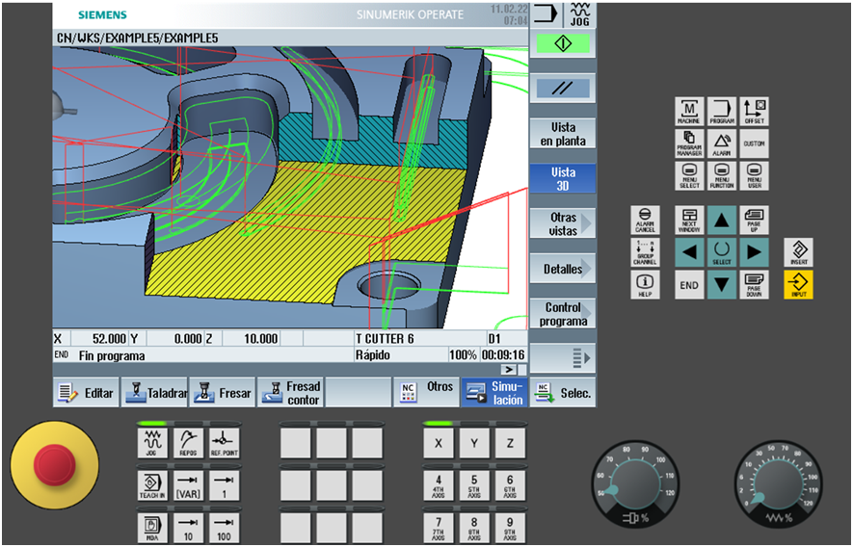Select increment 10 key

[x=188, y=528]
